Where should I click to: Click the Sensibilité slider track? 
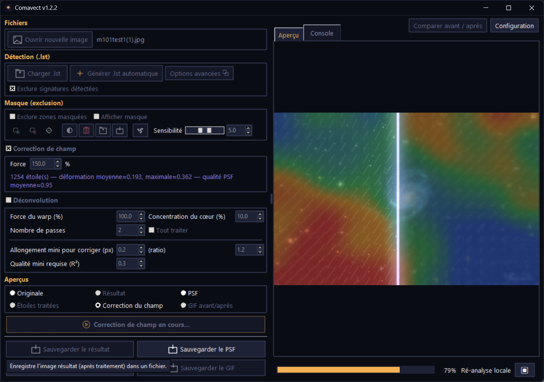tap(205, 130)
